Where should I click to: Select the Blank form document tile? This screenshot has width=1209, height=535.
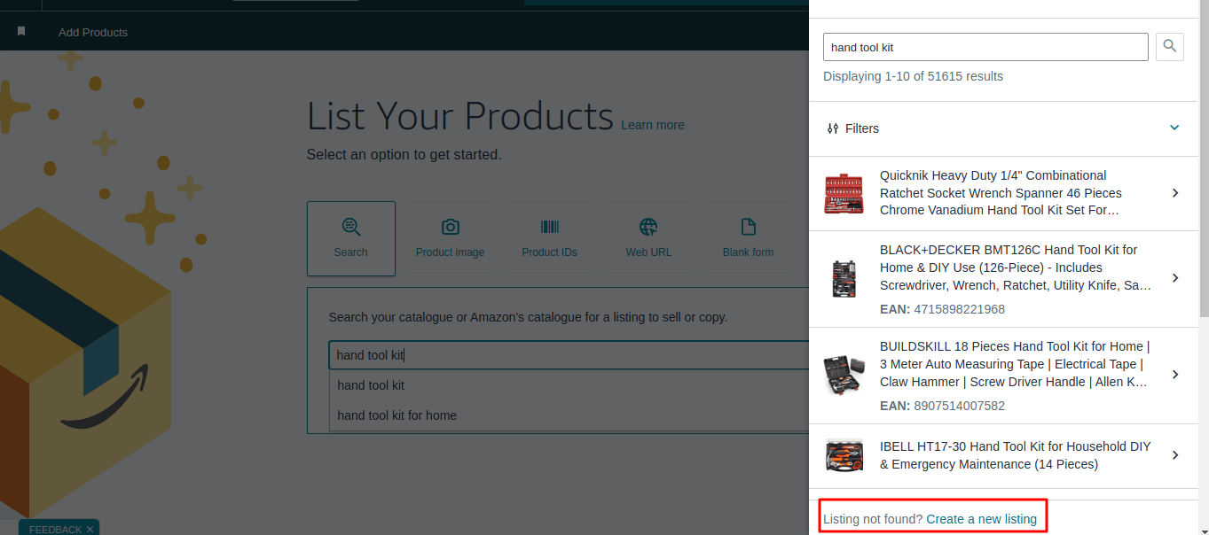[x=749, y=238]
